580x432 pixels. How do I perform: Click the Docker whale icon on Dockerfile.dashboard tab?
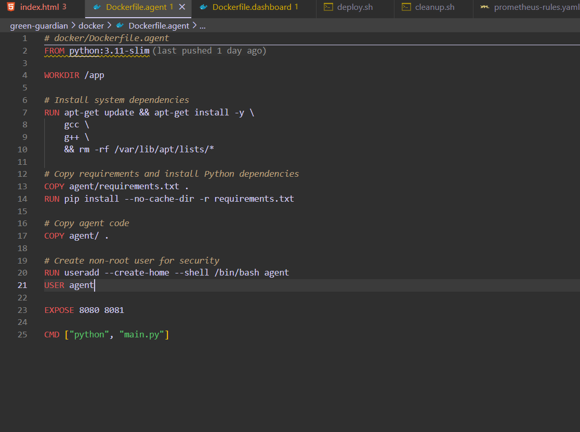coord(203,7)
